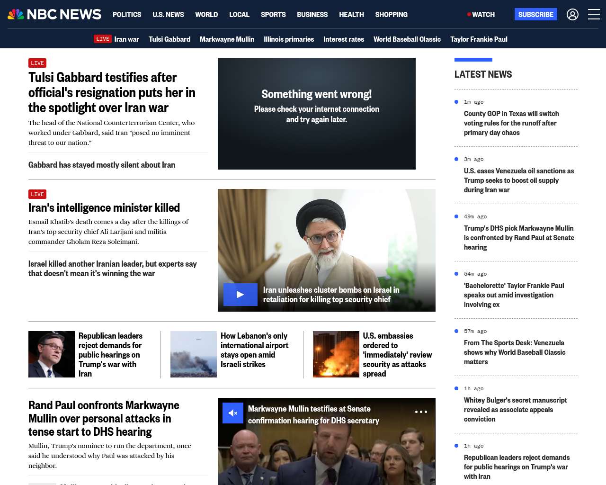Click the Gabbard story summary about Counterterrorism Center
This screenshot has width=606, height=485.
[x=112, y=133]
